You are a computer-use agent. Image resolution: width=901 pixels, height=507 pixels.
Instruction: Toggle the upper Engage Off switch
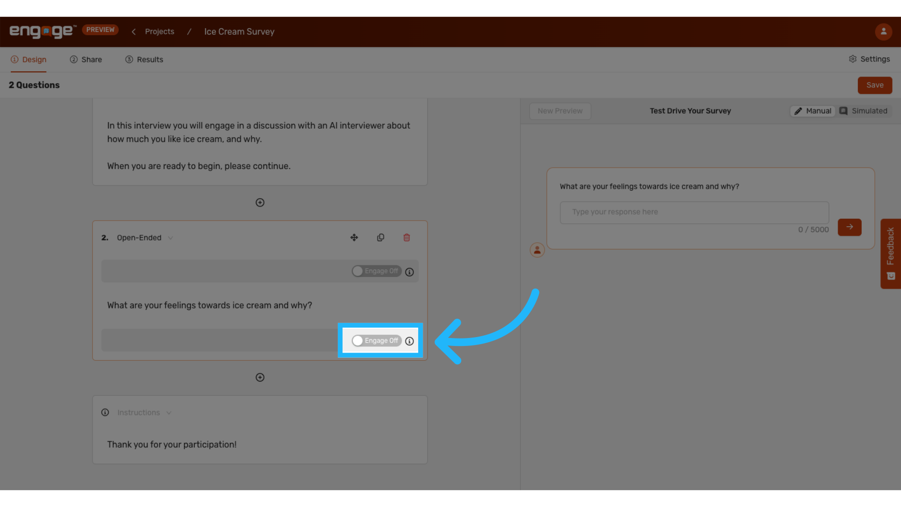point(376,271)
